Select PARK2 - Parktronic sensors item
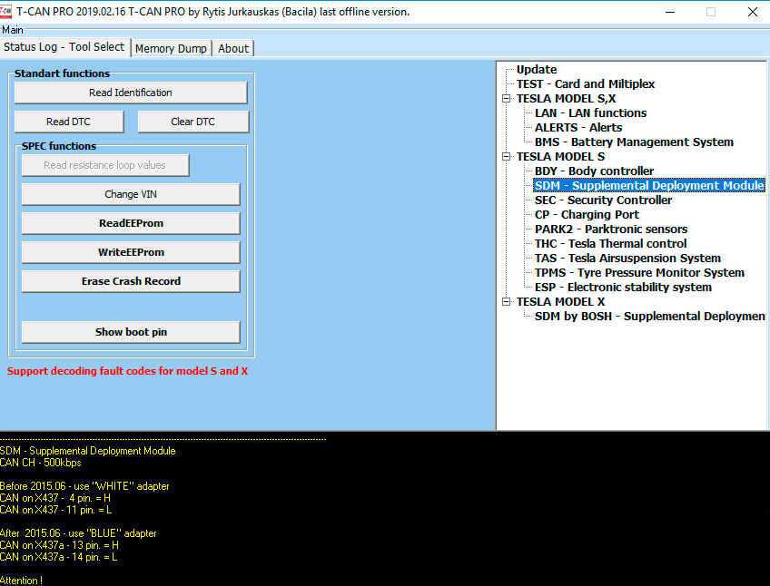770x586 pixels. click(611, 230)
